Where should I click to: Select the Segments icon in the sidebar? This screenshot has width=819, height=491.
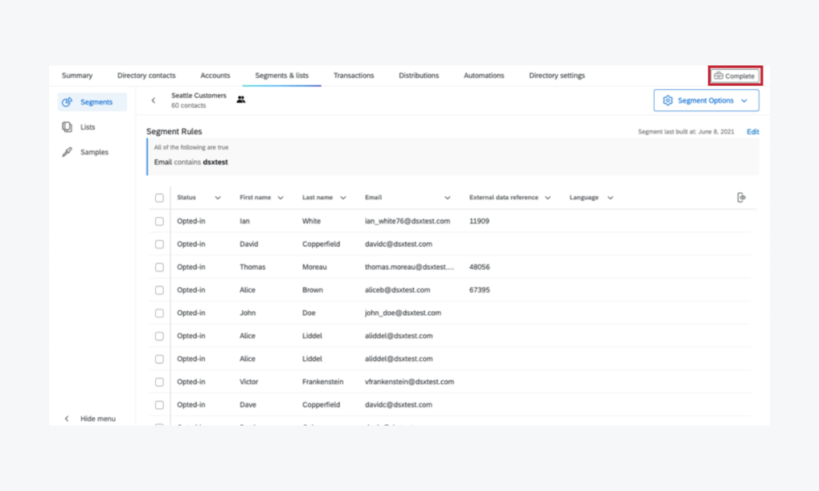click(66, 101)
